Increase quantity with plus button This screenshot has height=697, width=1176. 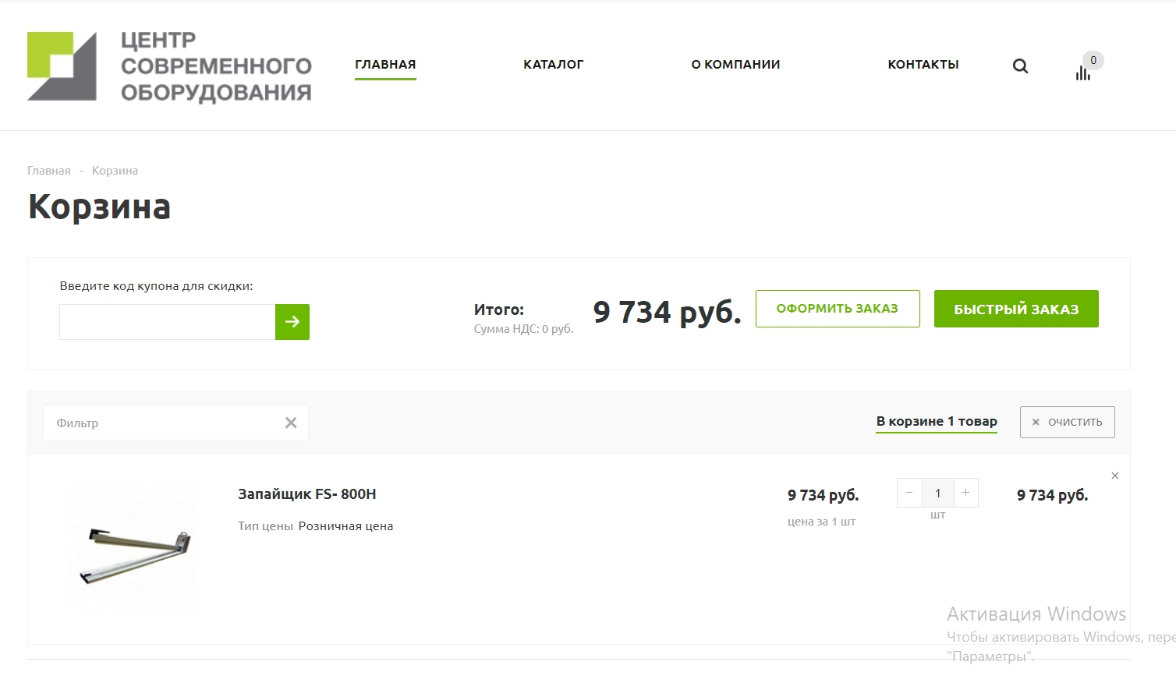(965, 493)
